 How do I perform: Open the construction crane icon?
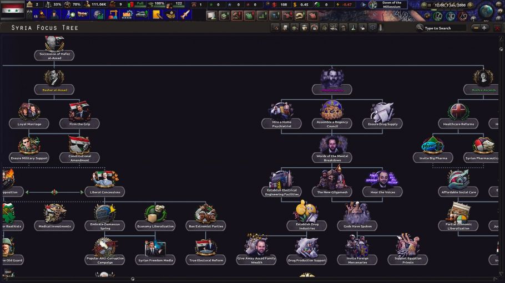coord(113,15)
